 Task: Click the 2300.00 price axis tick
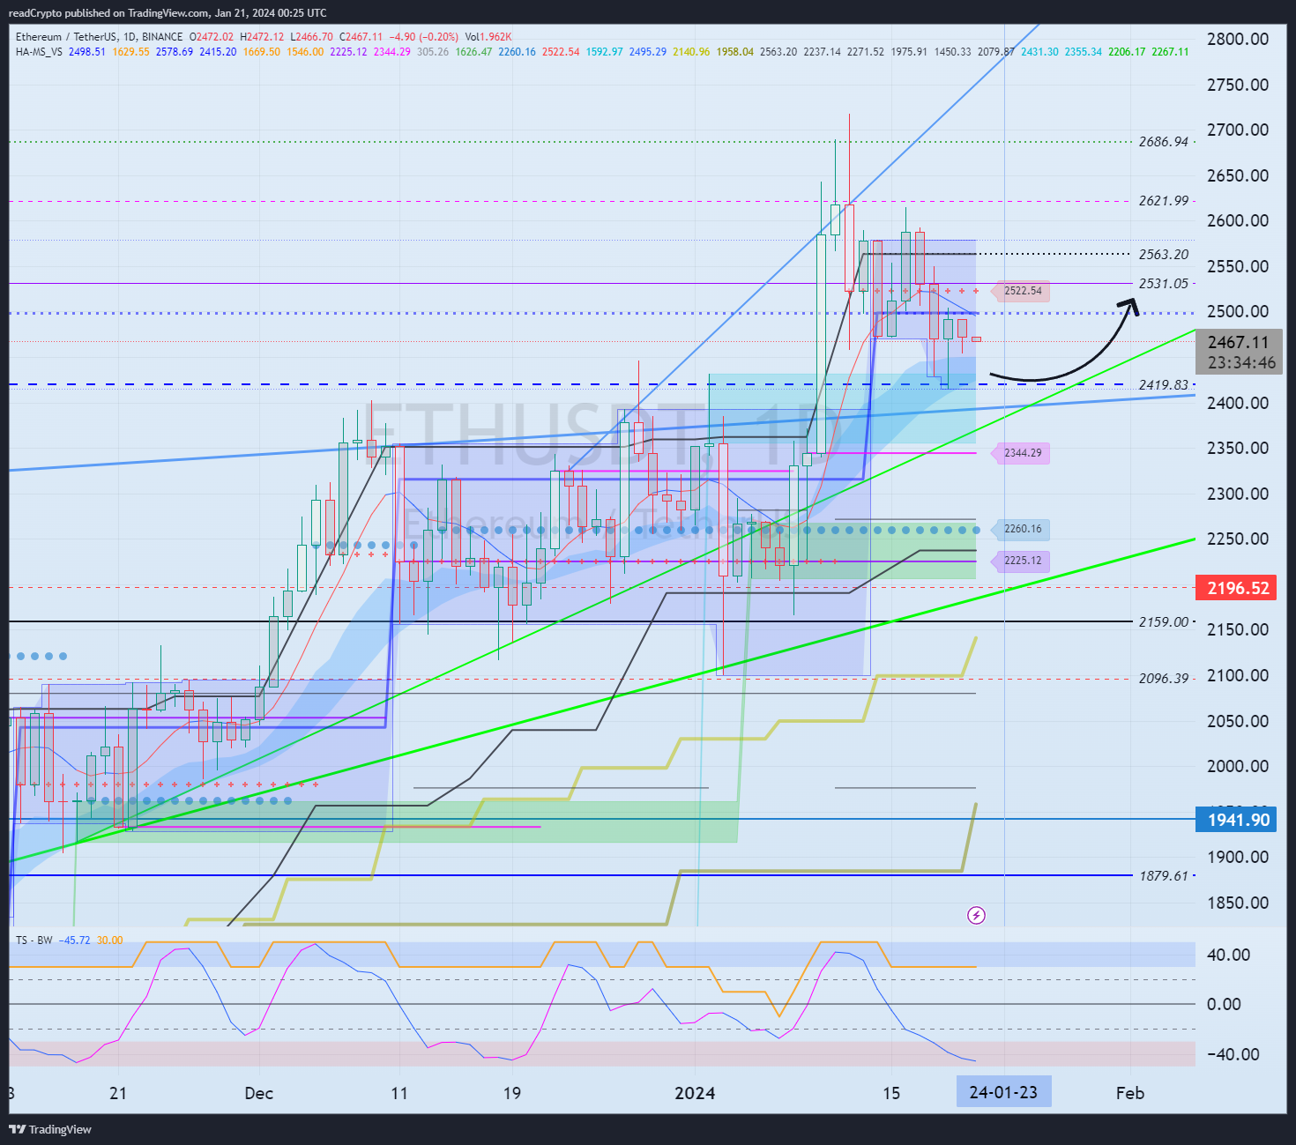click(x=1238, y=494)
